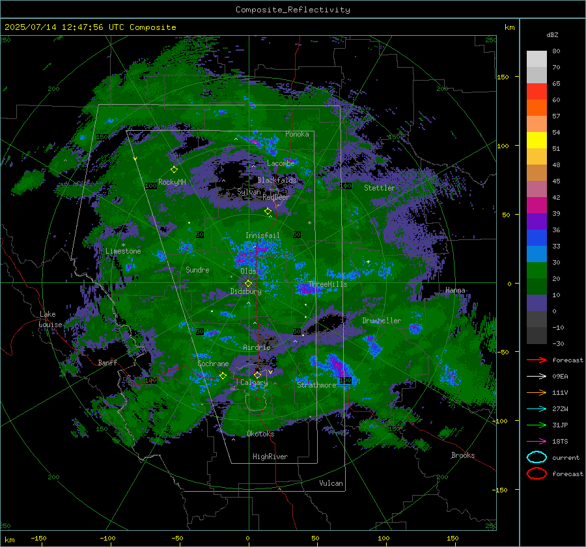Click the Olds city label
Screen dimensions: 586x547
tap(248, 271)
